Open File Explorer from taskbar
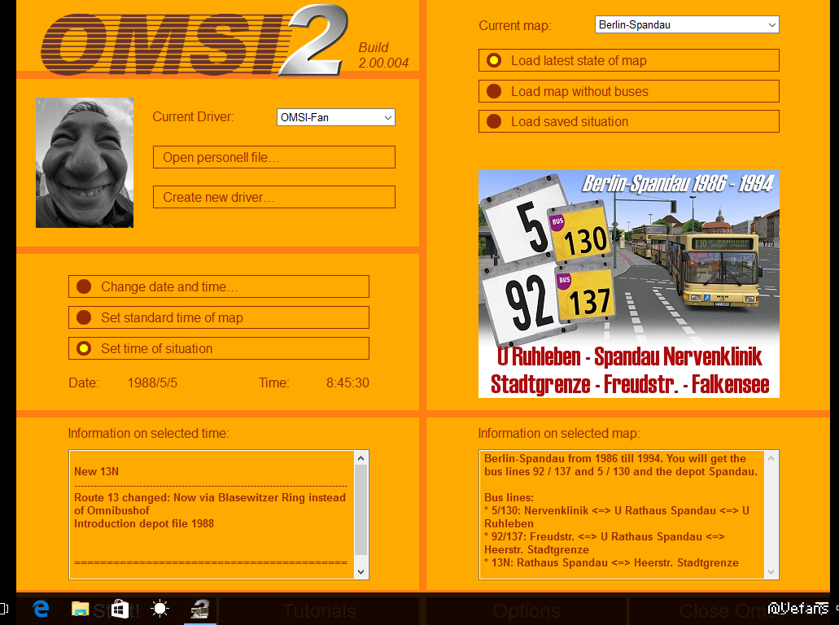 [81, 609]
